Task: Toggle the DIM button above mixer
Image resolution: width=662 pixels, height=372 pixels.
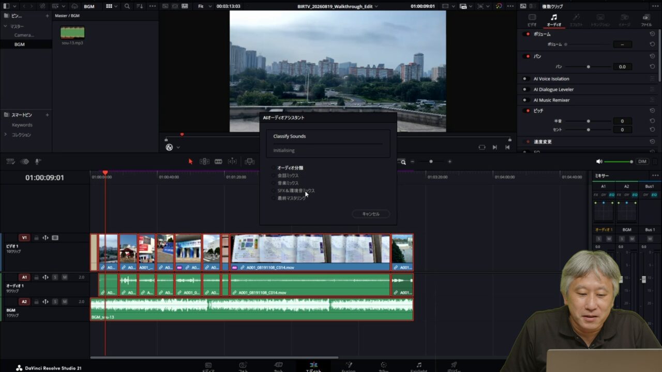Action: coord(642,162)
